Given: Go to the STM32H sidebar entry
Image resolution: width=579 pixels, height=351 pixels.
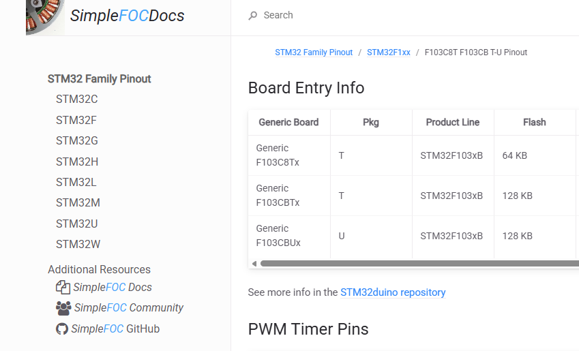Looking at the screenshot, I should (x=77, y=162).
